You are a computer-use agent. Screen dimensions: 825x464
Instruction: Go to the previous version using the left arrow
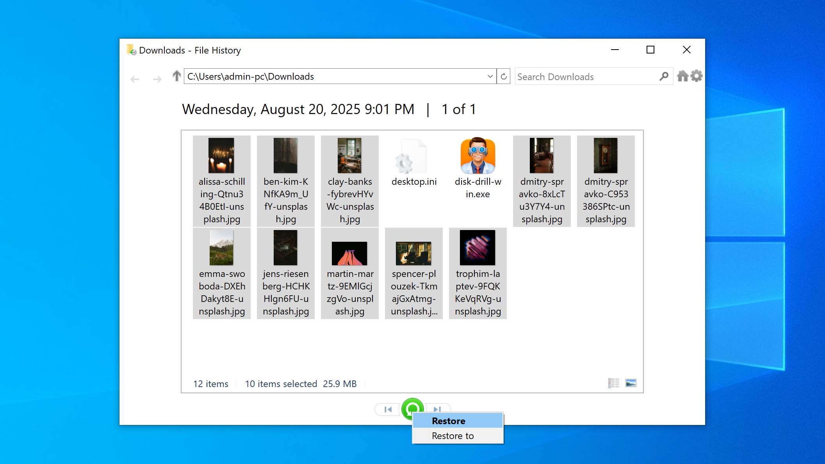[x=387, y=409]
